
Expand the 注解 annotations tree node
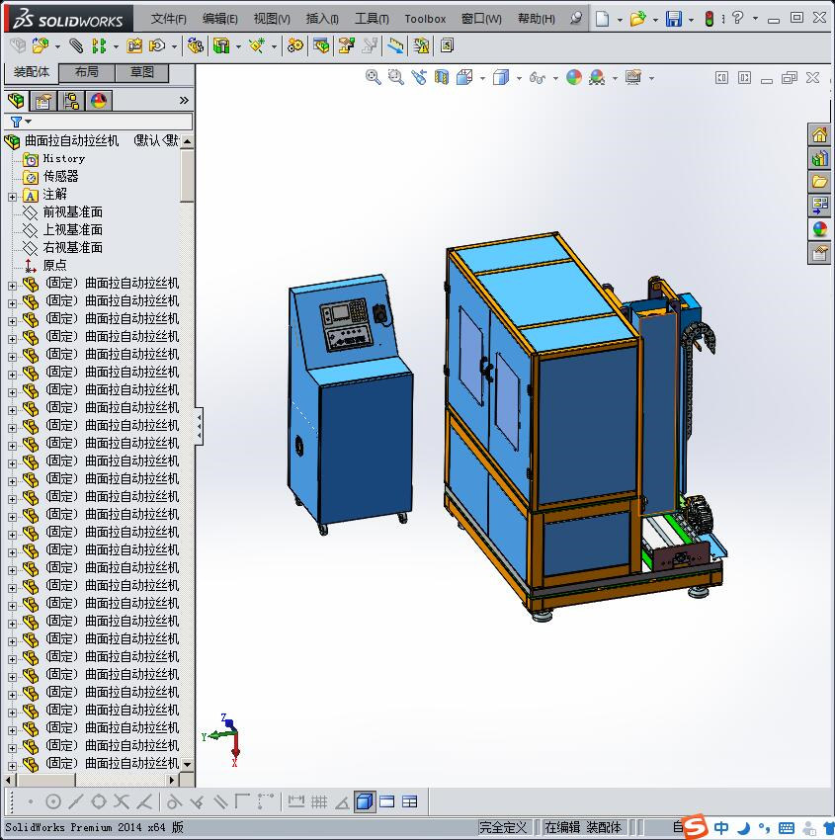pos(12,196)
